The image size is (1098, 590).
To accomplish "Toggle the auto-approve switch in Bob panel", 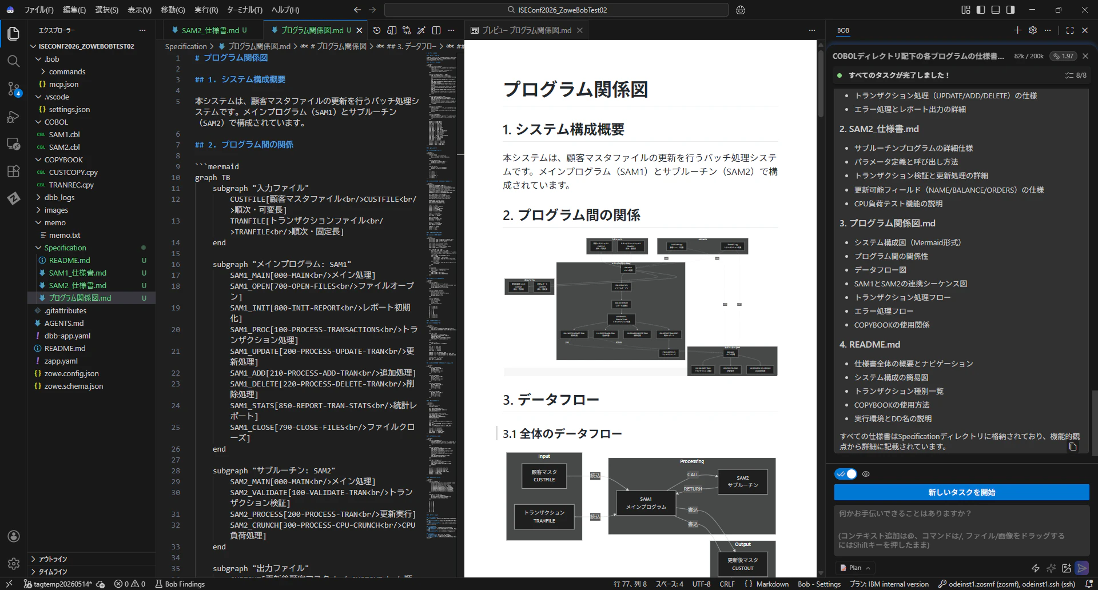I will coord(846,474).
